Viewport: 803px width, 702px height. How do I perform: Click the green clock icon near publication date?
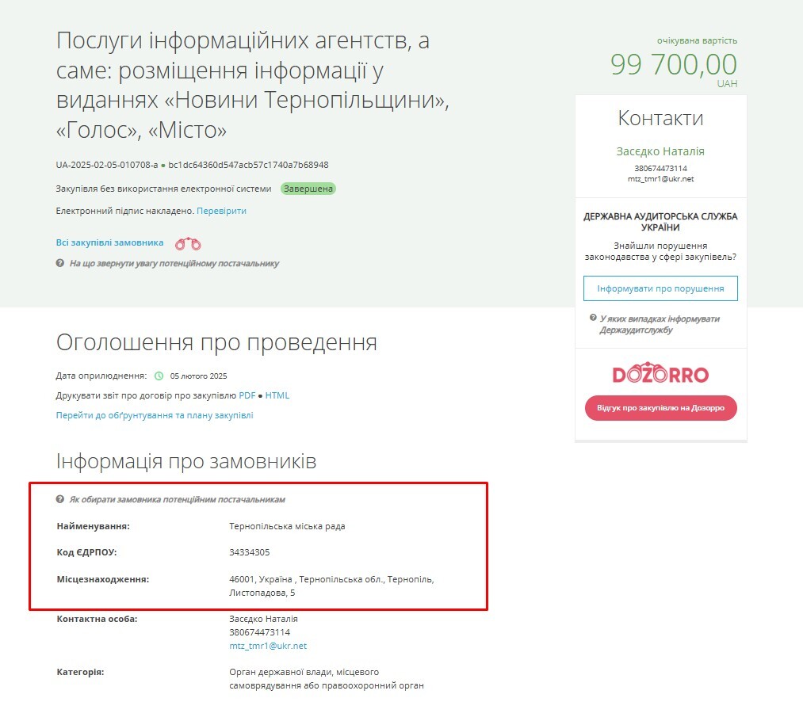[x=159, y=376]
